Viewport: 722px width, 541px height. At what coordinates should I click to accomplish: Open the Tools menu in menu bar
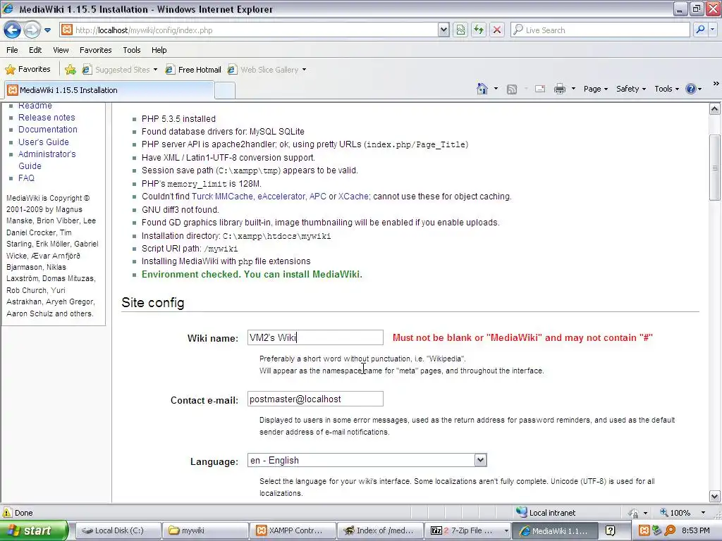click(x=132, y=50)
